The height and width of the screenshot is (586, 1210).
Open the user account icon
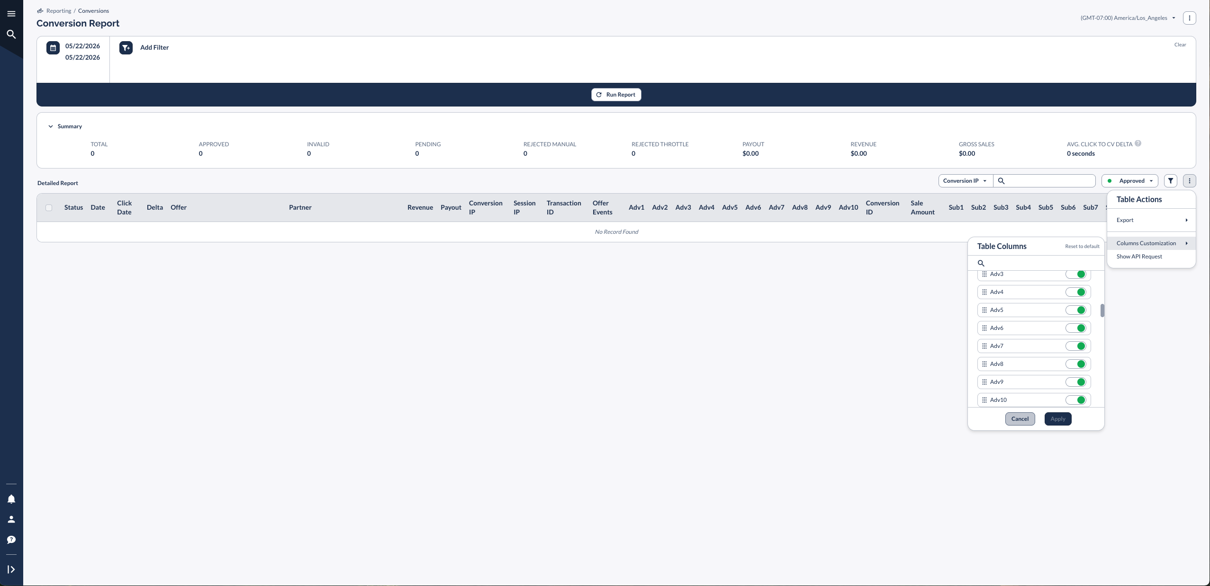(x=11, y=519)
